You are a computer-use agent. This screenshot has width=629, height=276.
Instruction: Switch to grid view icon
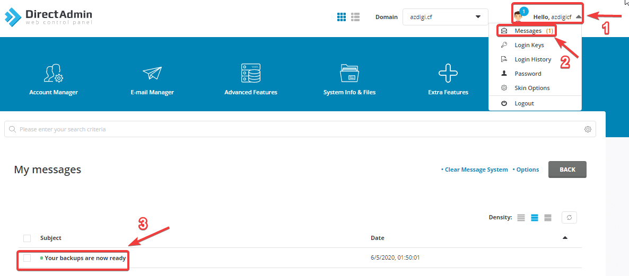[x=342, y=17]
